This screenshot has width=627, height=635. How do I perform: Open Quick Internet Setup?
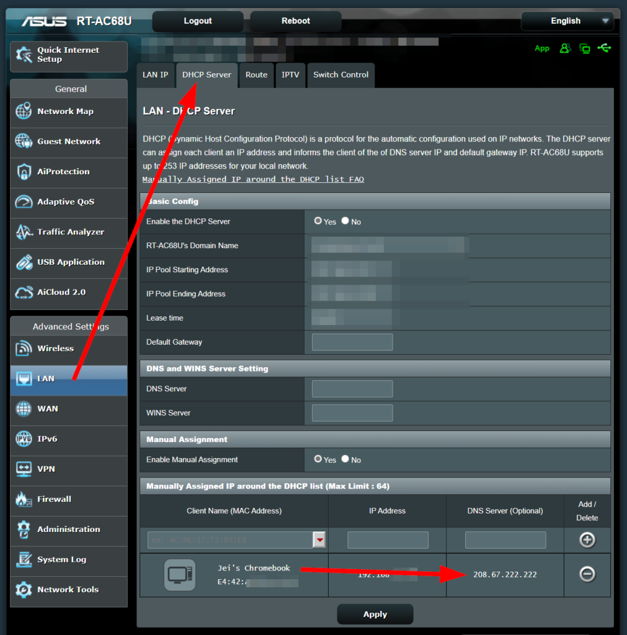[x=69, y=56]
